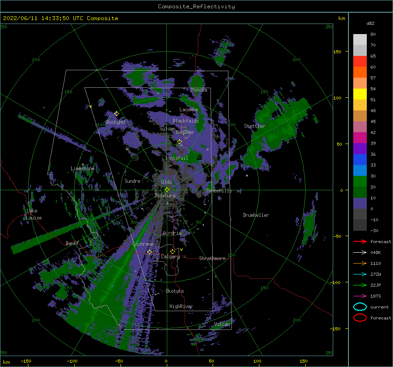Click the light blue swatch above 30 dBZ
Viewport: 393px width, 367px height.
[x=360, y=170]
